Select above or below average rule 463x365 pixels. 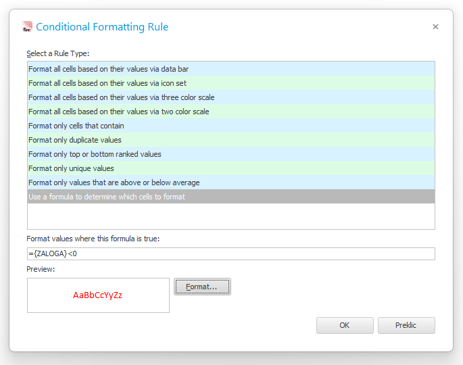click(114, 182)
